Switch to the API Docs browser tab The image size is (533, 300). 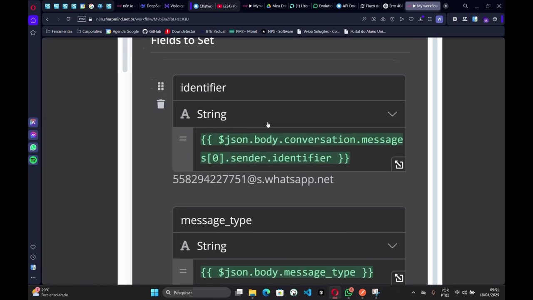(346, 6)
